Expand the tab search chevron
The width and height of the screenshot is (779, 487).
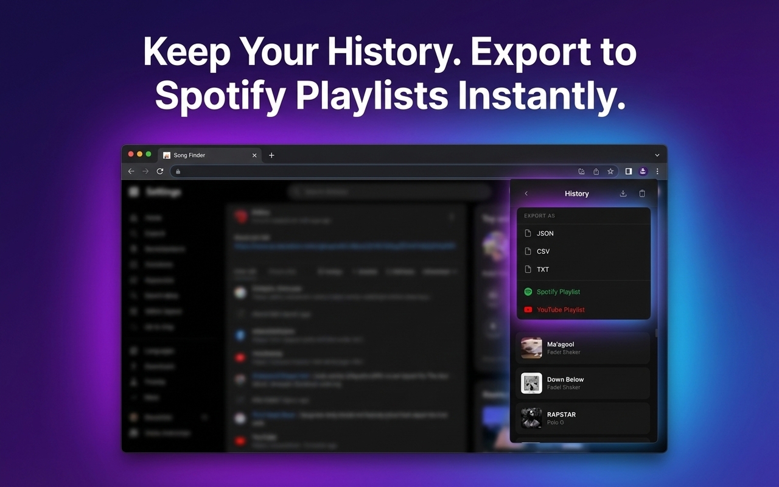[657, 155]
